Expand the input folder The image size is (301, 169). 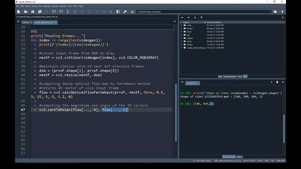[x=181, y=31]
